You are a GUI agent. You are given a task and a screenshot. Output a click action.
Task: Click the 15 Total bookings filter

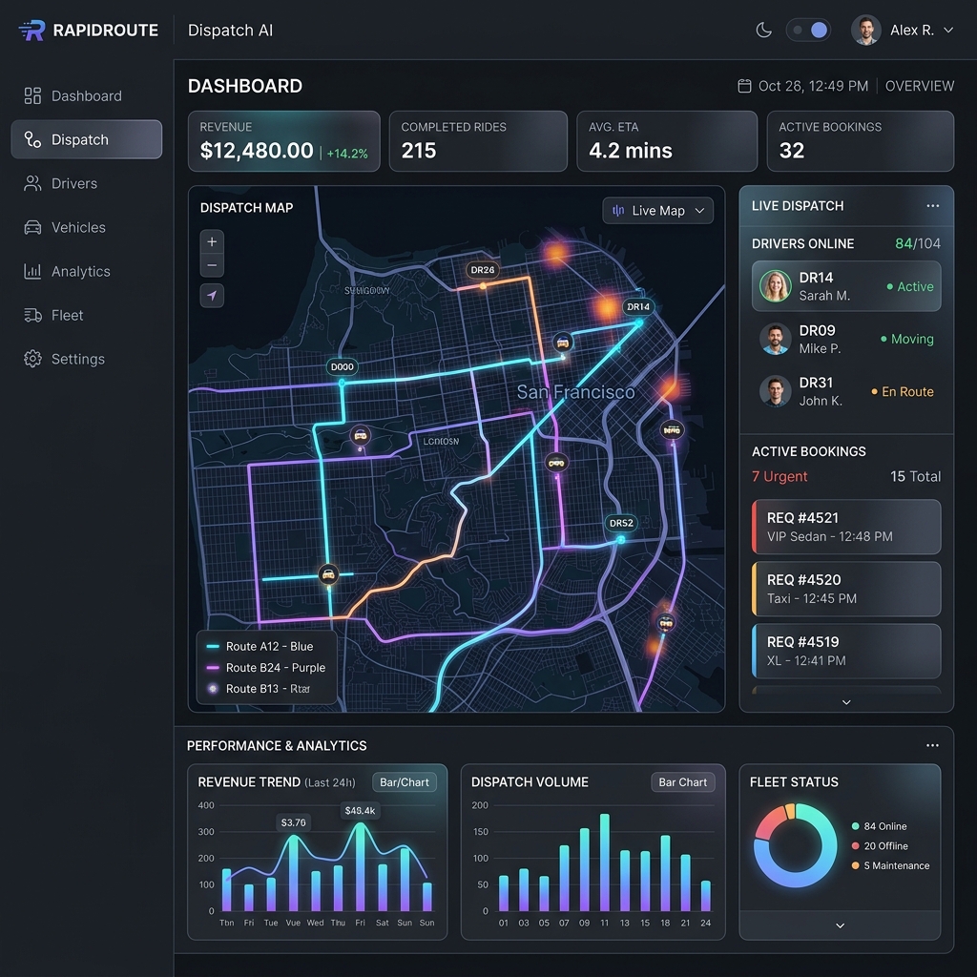point(915,476)
